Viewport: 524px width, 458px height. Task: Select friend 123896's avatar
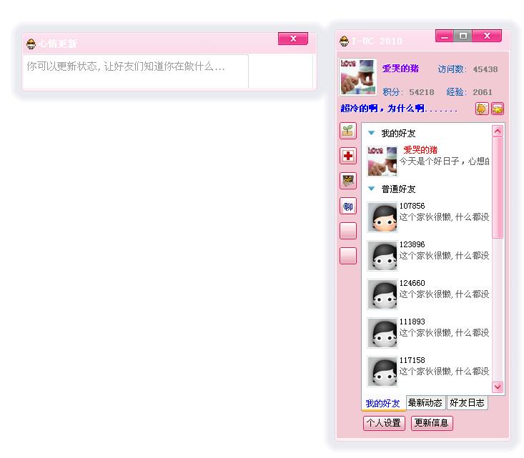[x=382, y=256]
